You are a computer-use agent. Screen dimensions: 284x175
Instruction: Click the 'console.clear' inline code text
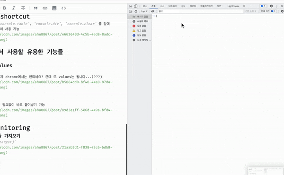[x=81, y=24]
